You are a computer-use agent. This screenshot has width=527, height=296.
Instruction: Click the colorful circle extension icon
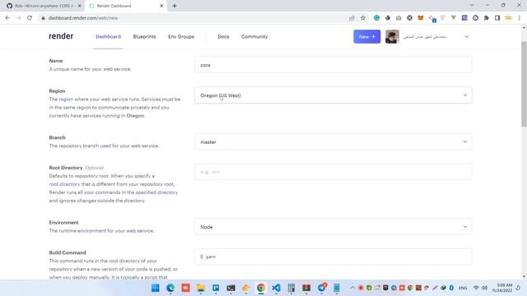(x=388, y=18)
